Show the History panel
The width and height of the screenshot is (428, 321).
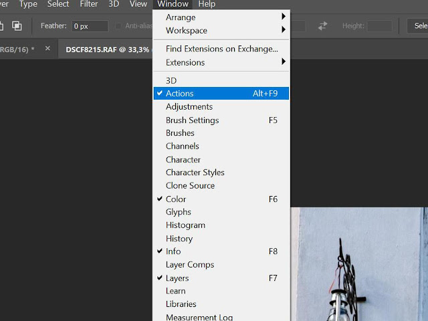click(x=221, y=239)
